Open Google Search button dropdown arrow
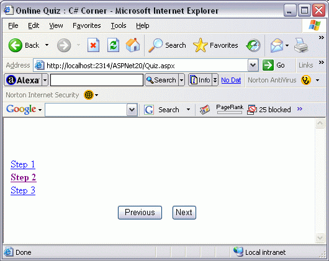Viewport: 329px width, 261px height. click(x=189, y=109)
